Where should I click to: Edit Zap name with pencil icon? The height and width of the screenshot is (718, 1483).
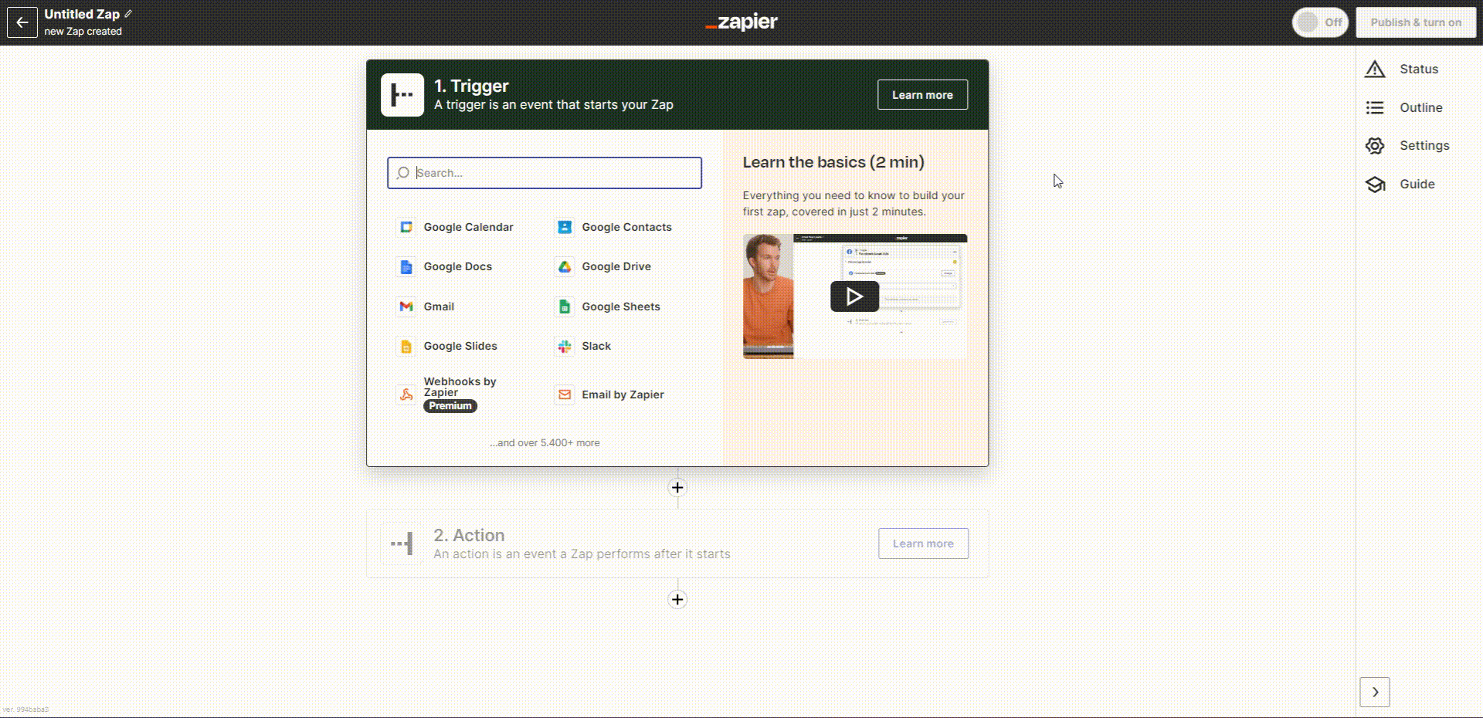(x=128, y=14)
